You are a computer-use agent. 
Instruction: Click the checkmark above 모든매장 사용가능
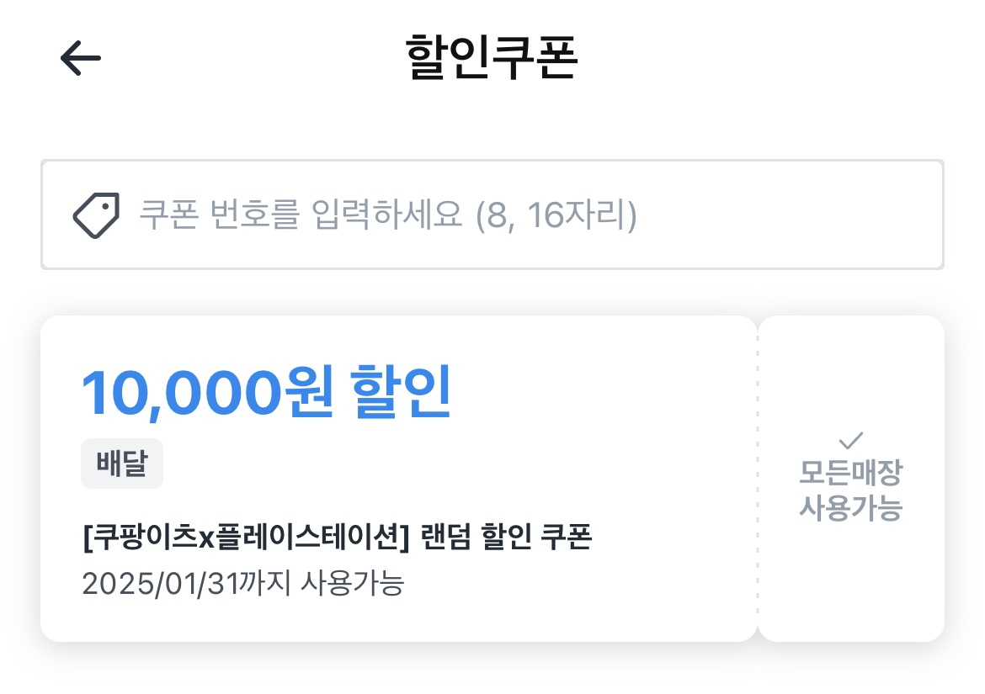850,439
